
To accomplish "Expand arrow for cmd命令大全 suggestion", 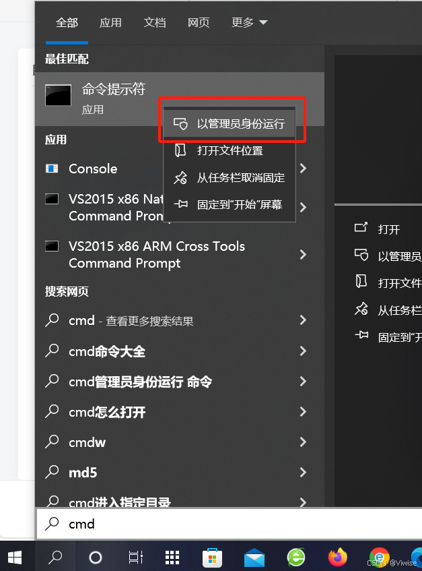I will coord(303,351).
